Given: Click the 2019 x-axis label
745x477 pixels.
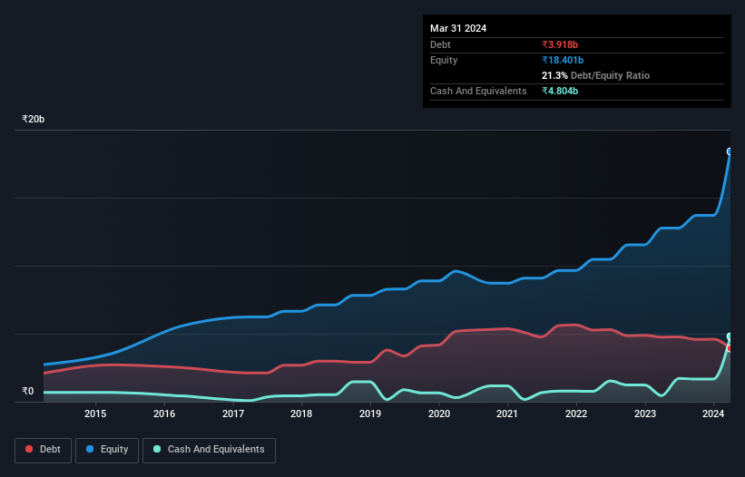Looking at the screenshot, I should tap(370, 414).
